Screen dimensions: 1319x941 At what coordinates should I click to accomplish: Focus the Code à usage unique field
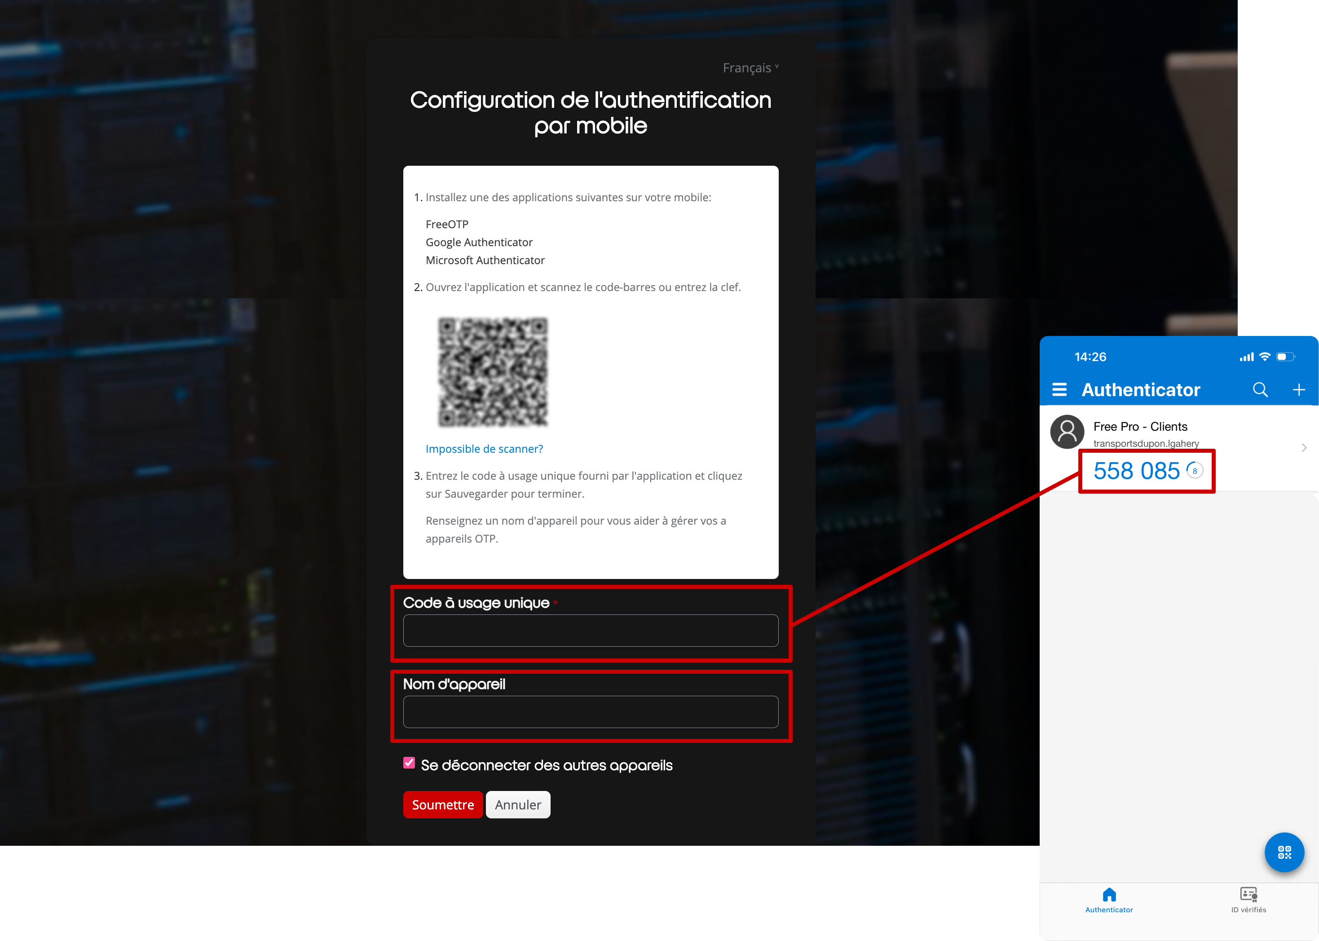pyautogui.click(x=590, y=631)
